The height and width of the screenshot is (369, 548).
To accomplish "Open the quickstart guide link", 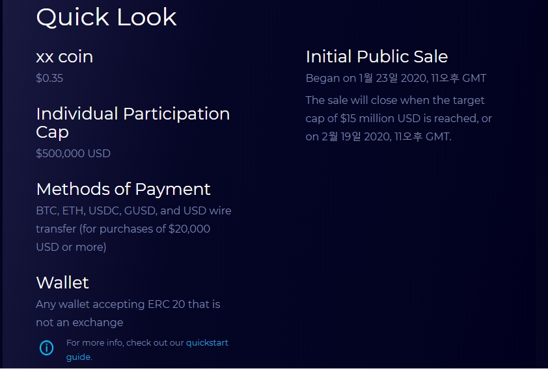I will tap(207, 343).
